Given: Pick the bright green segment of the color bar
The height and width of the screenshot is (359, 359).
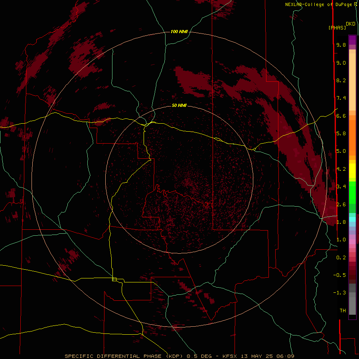Looking at the screenshot, I should pyautogui.click(x=352, y=192).
